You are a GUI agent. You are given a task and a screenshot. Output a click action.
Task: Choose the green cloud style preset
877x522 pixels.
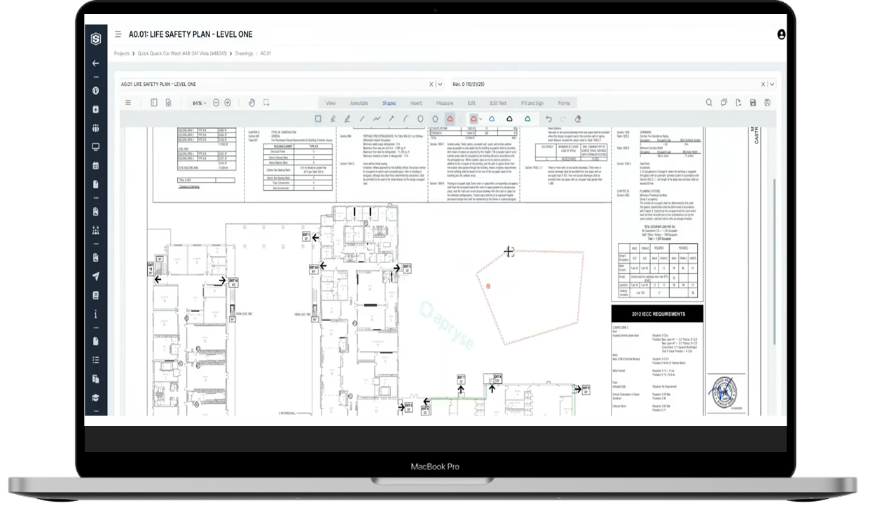point(527,119)
